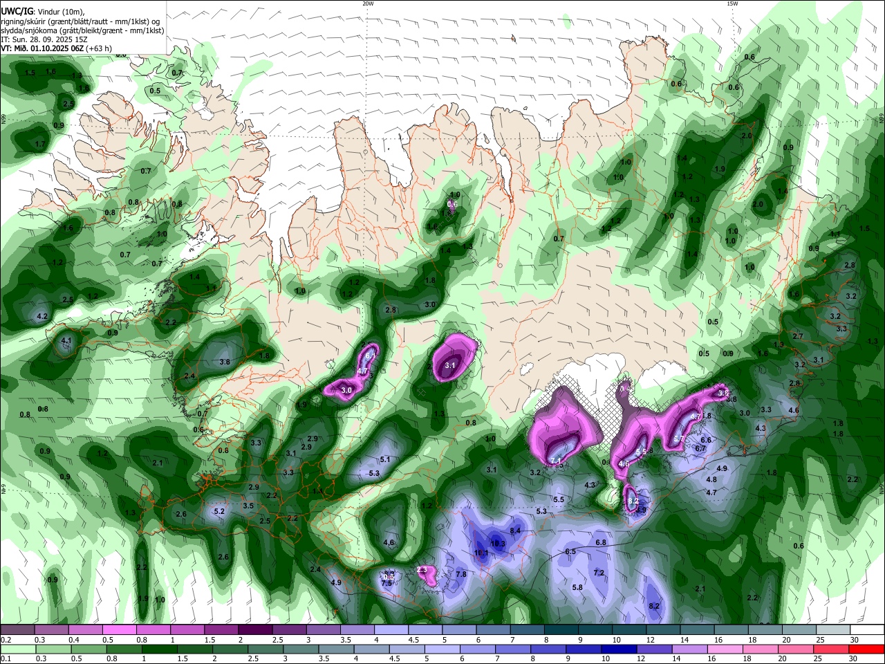Click the 7.1 value in the purple snow area
The image size is (885, 664).
556,461
